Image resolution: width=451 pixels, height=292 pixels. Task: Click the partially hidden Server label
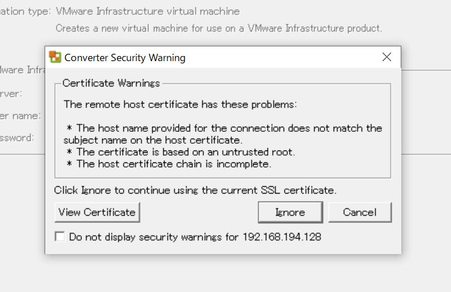click(11, 93)
